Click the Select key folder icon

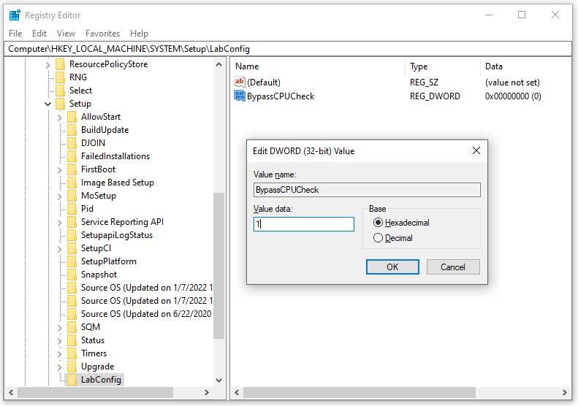click(61, 91)
